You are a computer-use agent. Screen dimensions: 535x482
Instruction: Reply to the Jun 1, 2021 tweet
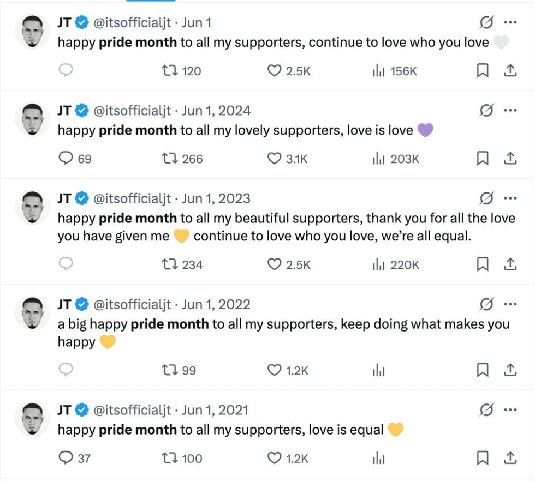[66, 458]
